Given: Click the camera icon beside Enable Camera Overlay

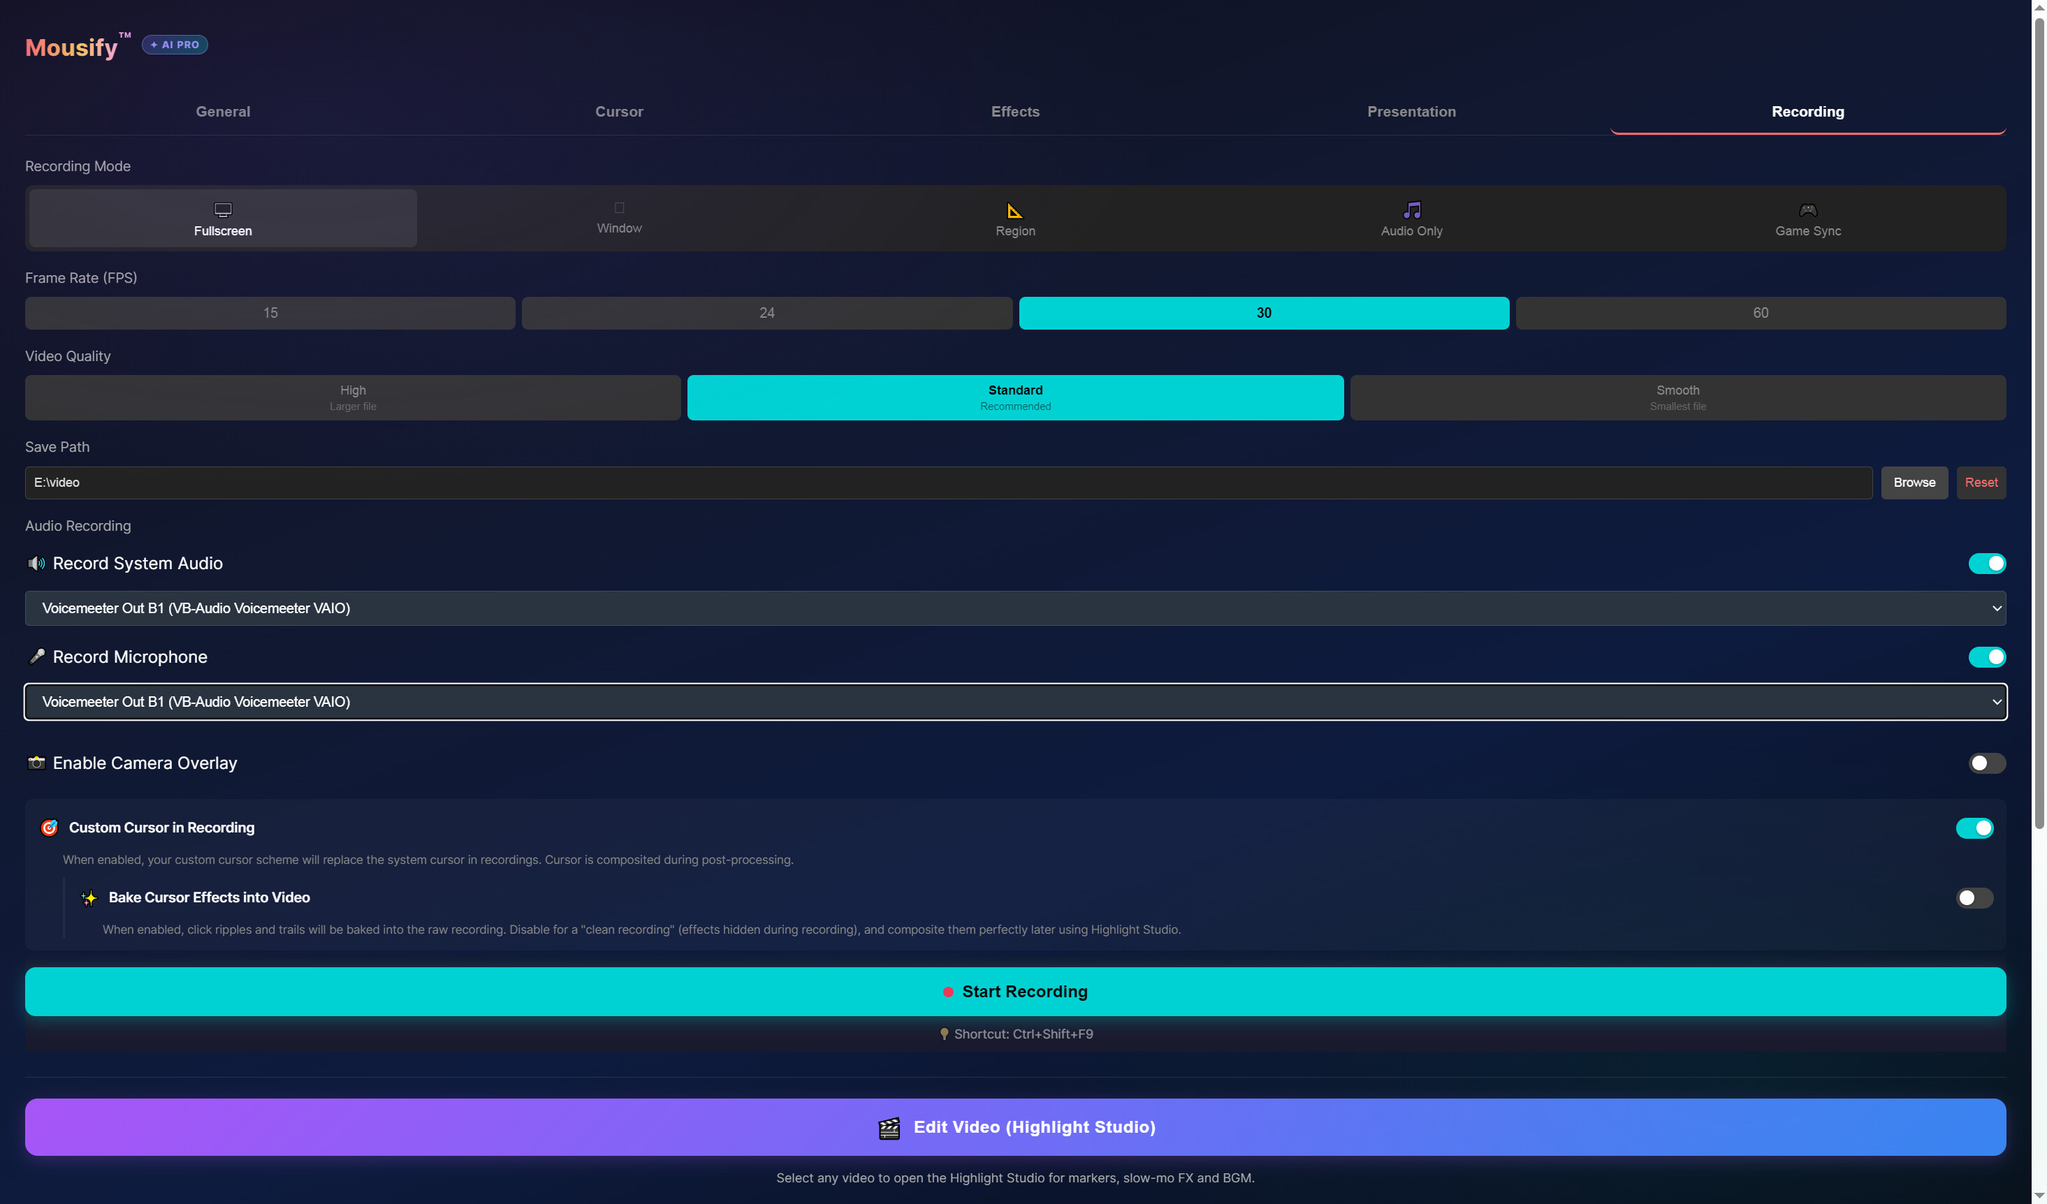Looking at the screenshot, I should [x=36, y=763].
